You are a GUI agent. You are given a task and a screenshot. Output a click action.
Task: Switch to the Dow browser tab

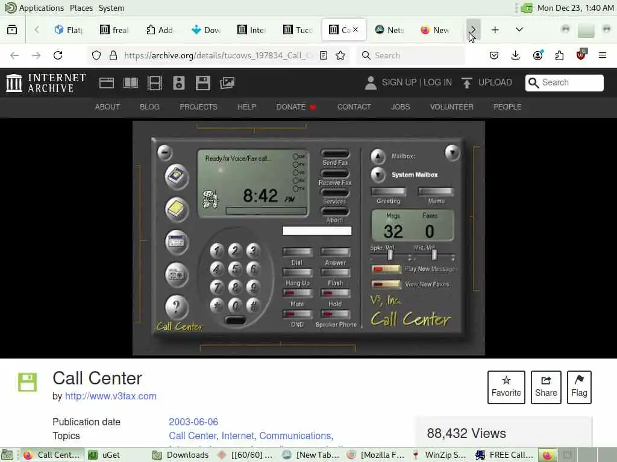click(206, 30)
